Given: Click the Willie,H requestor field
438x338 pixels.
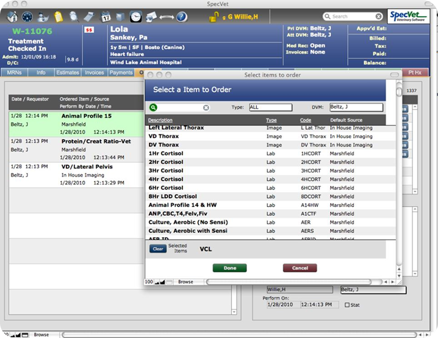Looking at the screenshot, I should point(300,289).
